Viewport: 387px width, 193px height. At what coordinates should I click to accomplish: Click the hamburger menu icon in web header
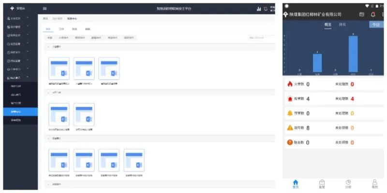[45, 9]
